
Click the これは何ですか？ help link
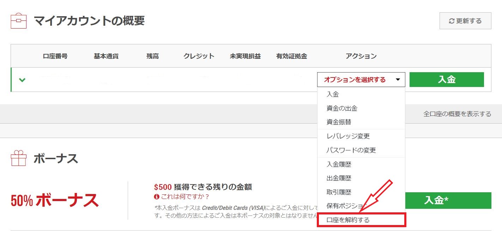pos(185,196)
